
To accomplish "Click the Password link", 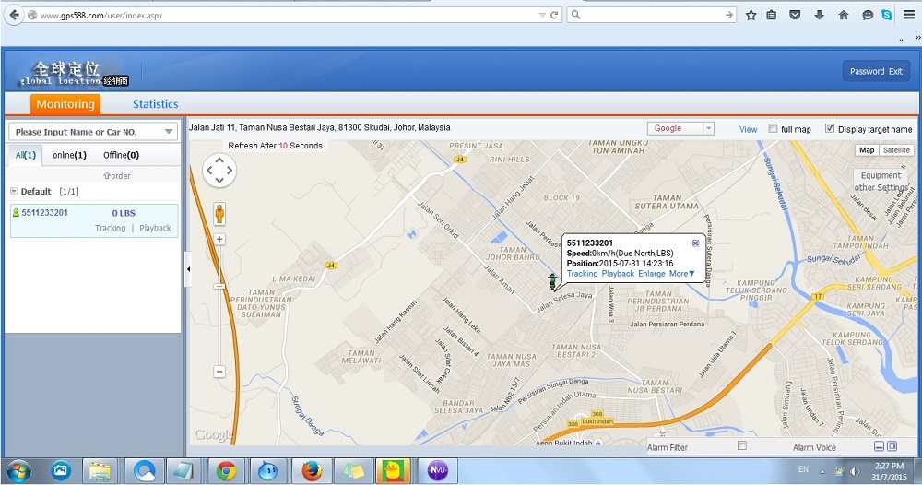I will [867, 71].
